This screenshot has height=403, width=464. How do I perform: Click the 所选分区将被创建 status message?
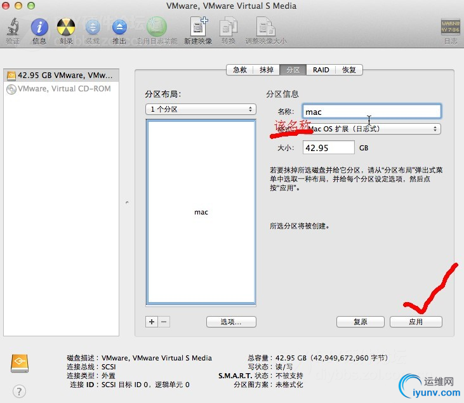[x=300, y=226]
